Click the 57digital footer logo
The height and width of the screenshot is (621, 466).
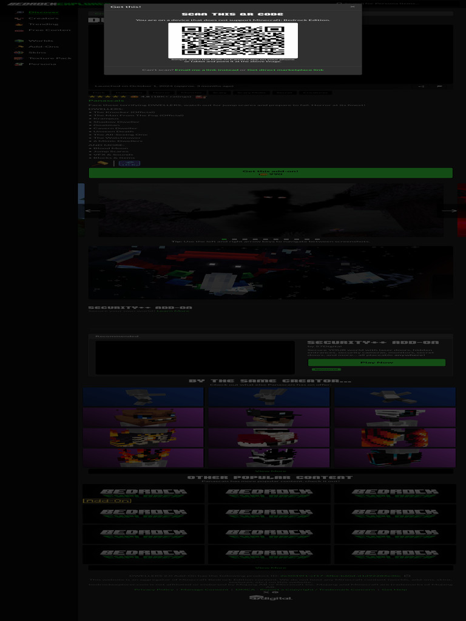click(x=271, y=597)
